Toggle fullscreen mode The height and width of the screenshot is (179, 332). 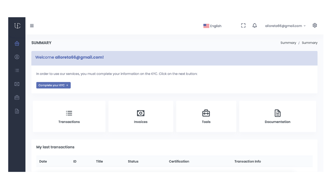(x=243, y=26)
